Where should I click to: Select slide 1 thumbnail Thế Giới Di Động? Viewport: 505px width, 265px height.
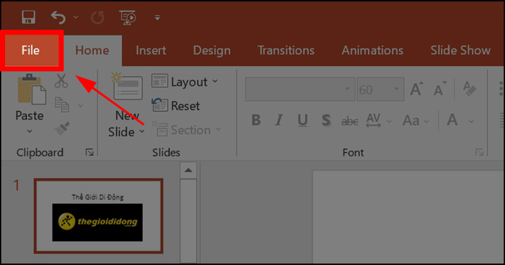click(98, 216)
